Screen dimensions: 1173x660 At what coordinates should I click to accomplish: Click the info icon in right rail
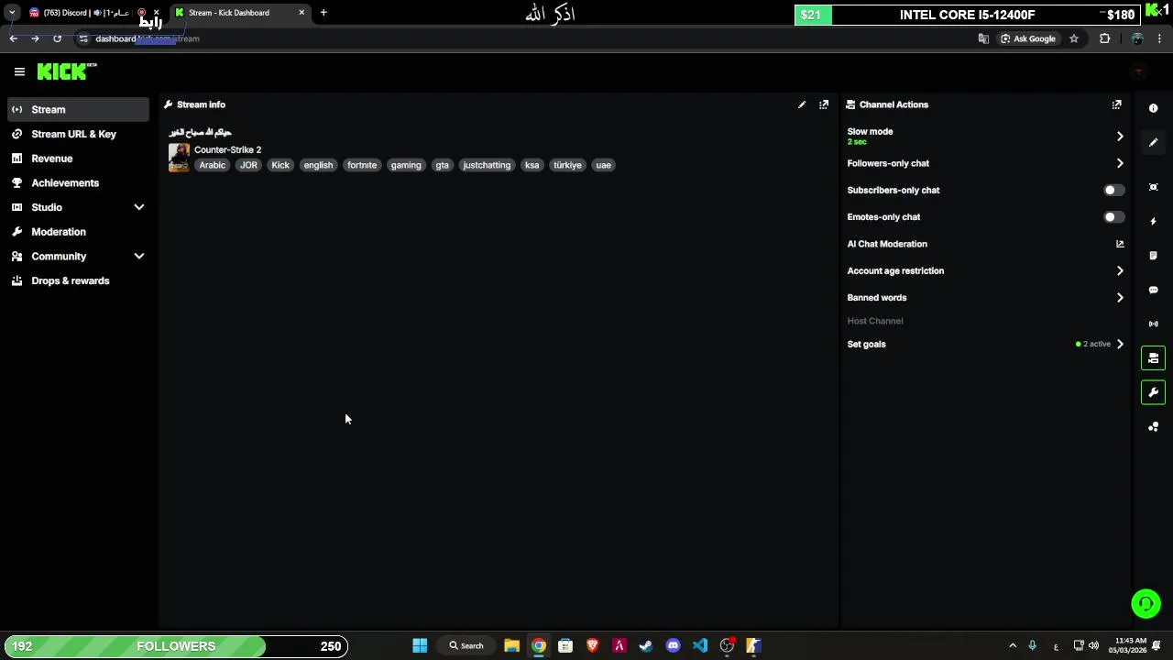[1154, 108]
